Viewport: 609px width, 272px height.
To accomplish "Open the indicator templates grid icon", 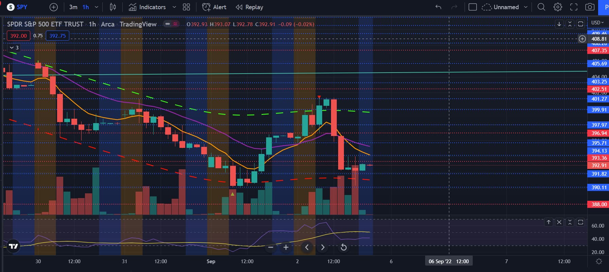I will pos(186,7).
